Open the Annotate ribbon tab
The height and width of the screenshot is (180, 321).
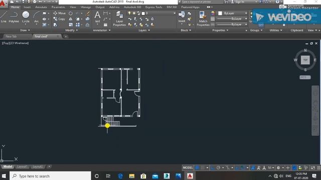pos(41,7)
